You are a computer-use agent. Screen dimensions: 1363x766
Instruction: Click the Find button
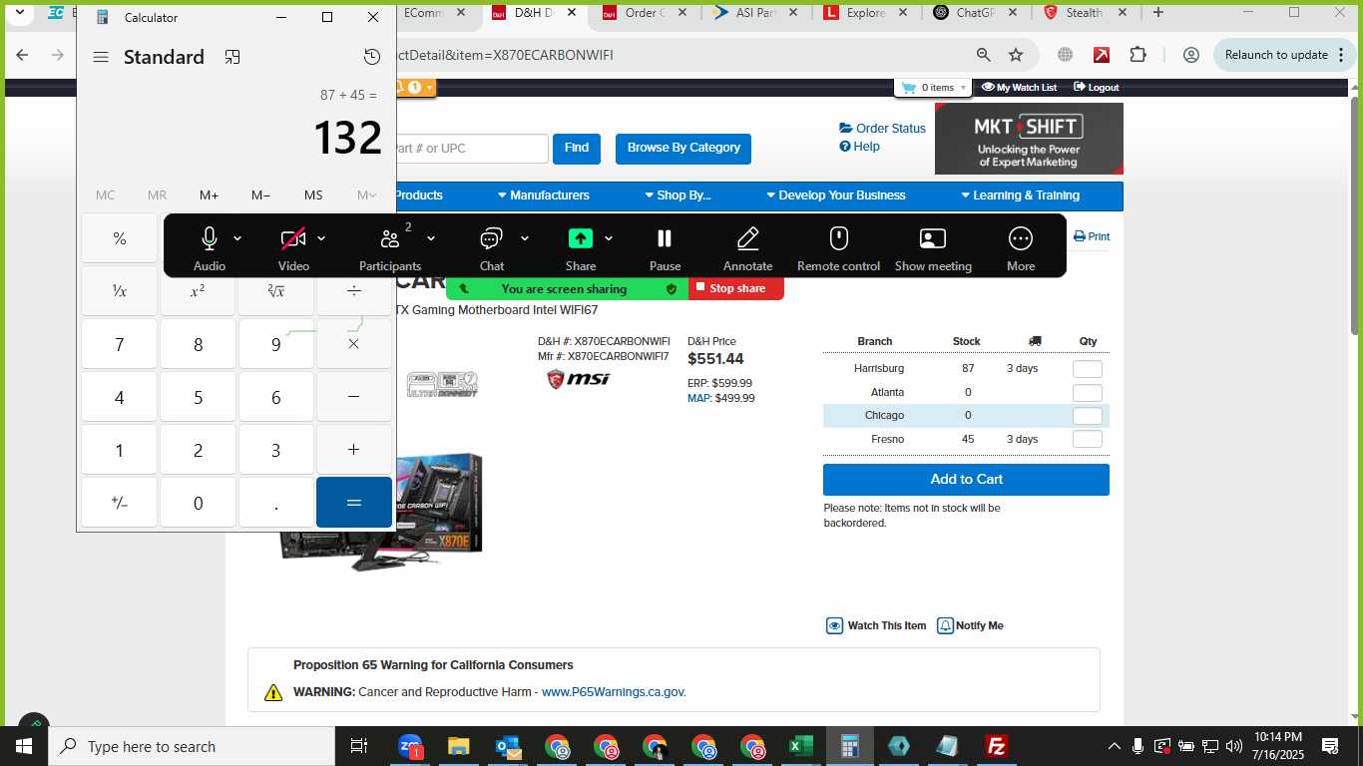577,149
